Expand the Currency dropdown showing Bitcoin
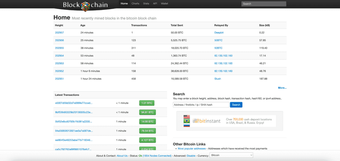The width and height of the screenshot is (340, 161). [x=231, y=155]
